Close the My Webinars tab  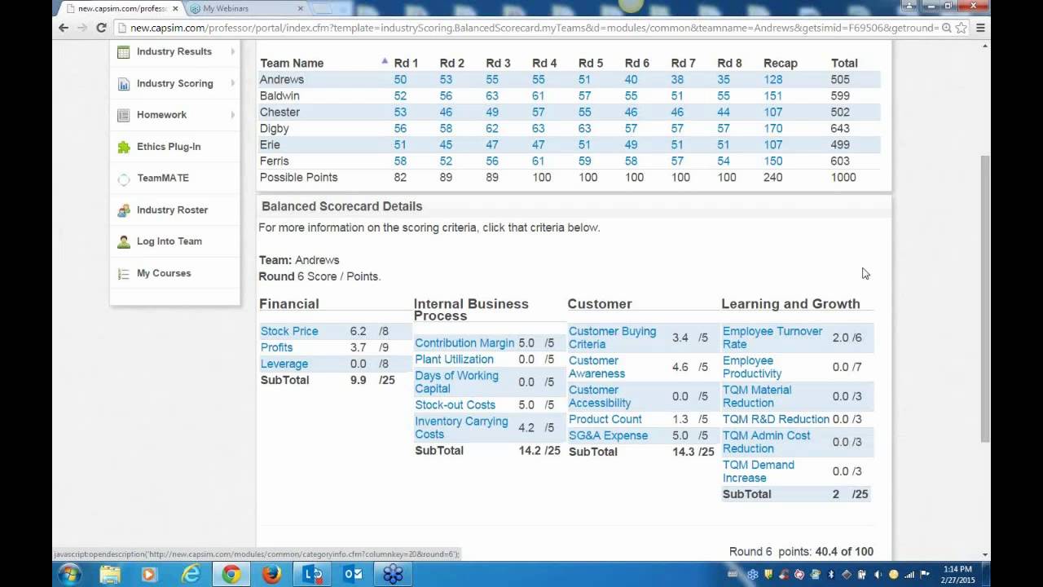[x=300, y=8]
